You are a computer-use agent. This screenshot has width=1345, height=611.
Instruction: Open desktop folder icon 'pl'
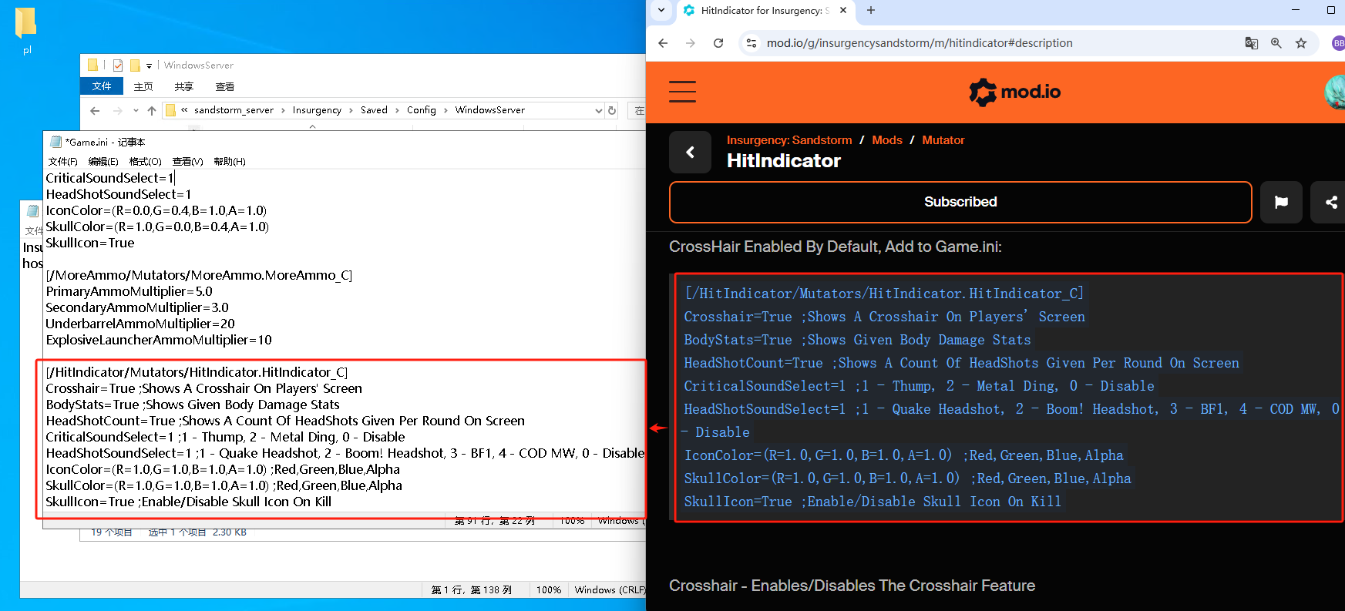click(x=25, y=30)
